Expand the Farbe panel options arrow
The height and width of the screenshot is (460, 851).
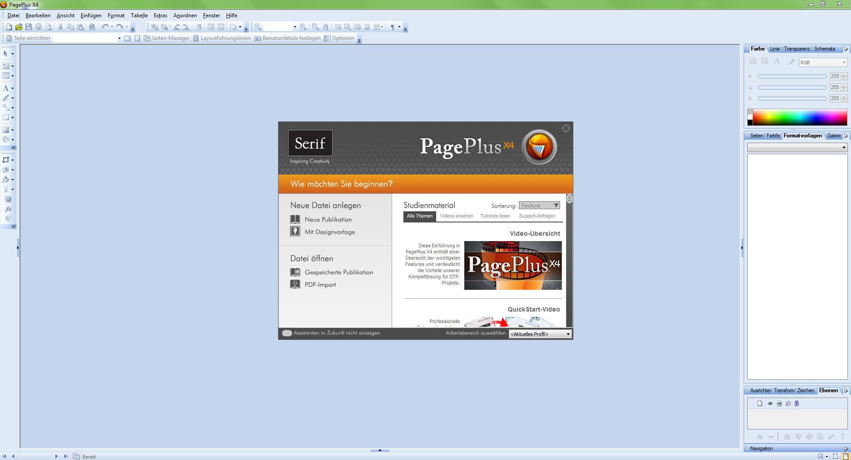pos(846,49)
